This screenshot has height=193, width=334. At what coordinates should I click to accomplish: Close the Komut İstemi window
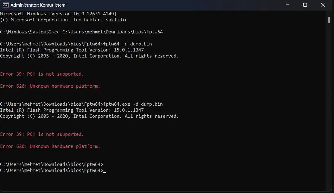coord(323,5)
